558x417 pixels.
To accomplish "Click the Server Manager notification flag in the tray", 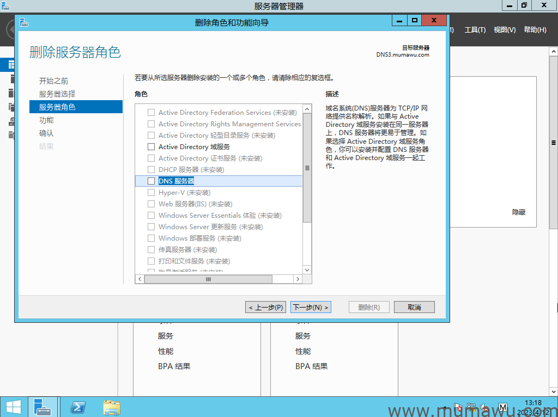I will [459, 407].
